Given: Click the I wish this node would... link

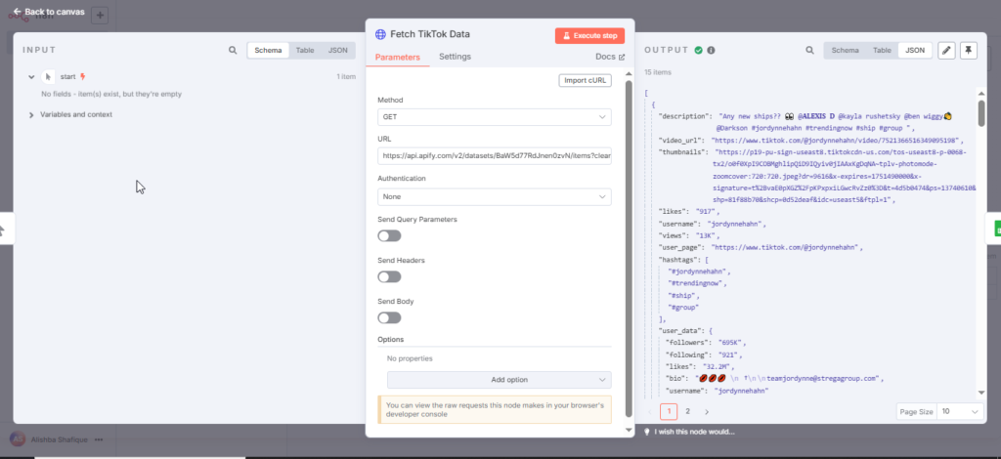Looking at the screenshot, I should [695, 432].
